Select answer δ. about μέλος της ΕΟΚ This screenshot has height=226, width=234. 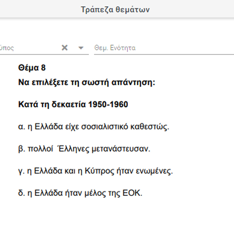point(80,193)
